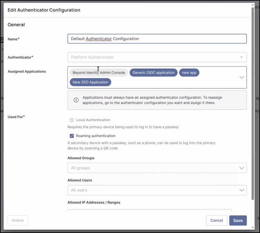Image resolution: width=260 pixels, height=233 pixels.
Task: Select the New SSO Application chip
Action: [x=90, y=82]
